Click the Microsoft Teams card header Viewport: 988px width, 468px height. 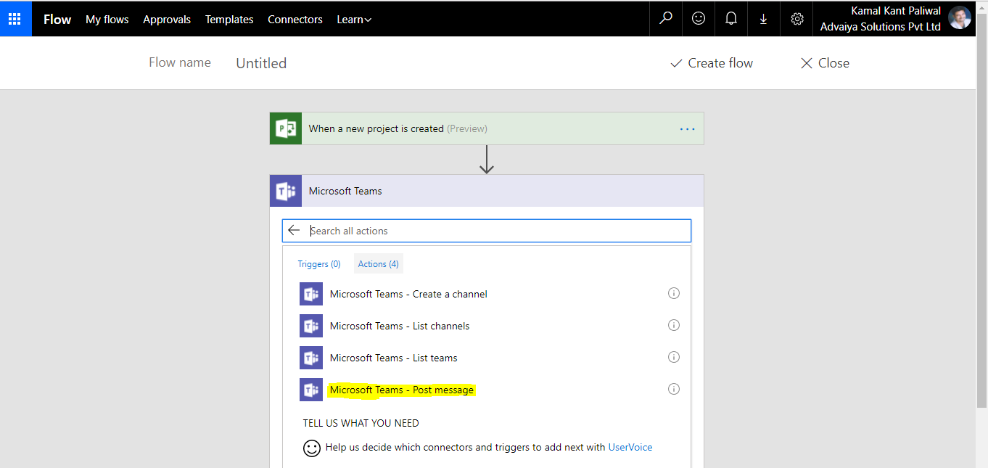point(487,191)
